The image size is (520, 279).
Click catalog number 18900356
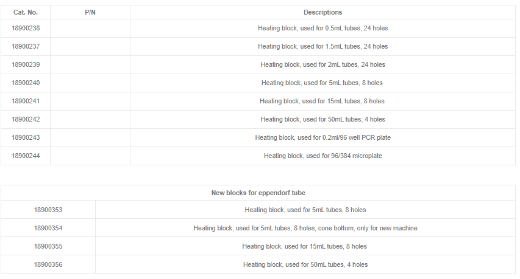coord(48,265)
